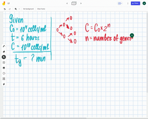Click the collaborator cursor badge on canvas
Screen dimensions: 148x119
(132, 35)
